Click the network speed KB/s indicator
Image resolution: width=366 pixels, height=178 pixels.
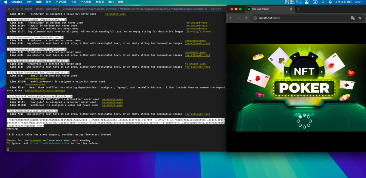coord(289,2)
